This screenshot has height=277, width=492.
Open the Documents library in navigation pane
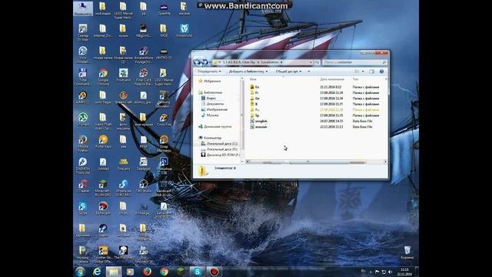215,104
